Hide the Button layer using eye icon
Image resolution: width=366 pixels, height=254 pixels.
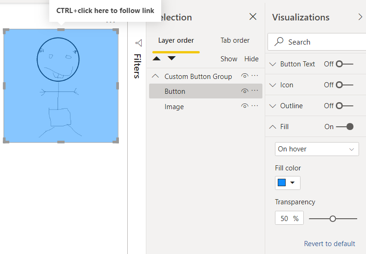[245, 91]
